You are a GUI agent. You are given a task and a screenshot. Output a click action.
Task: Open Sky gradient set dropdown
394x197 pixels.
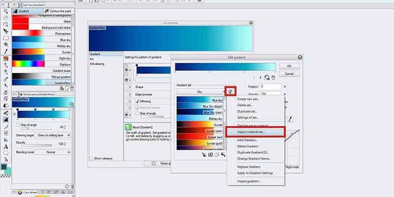coord(201,92)
